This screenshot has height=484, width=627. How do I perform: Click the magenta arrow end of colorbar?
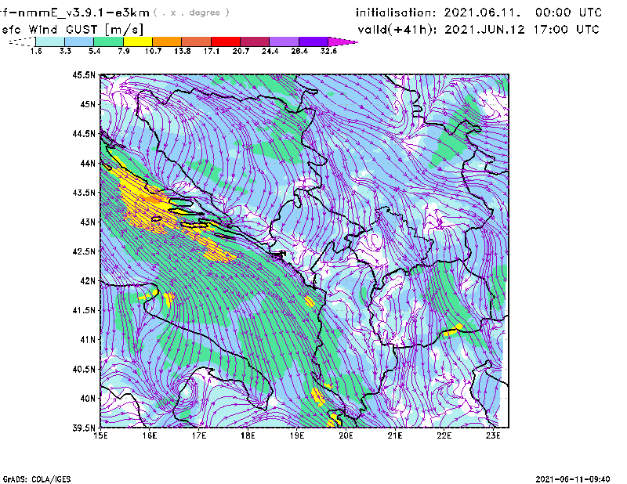pyautogui.click(x=342, y=42)
